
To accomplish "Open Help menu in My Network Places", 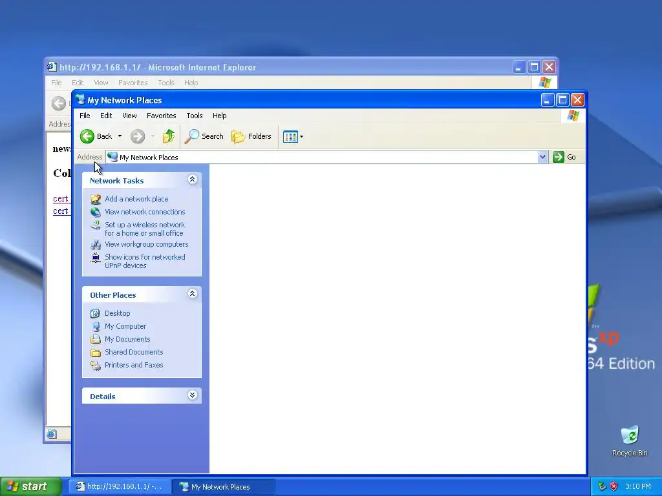I will [220, 116].
